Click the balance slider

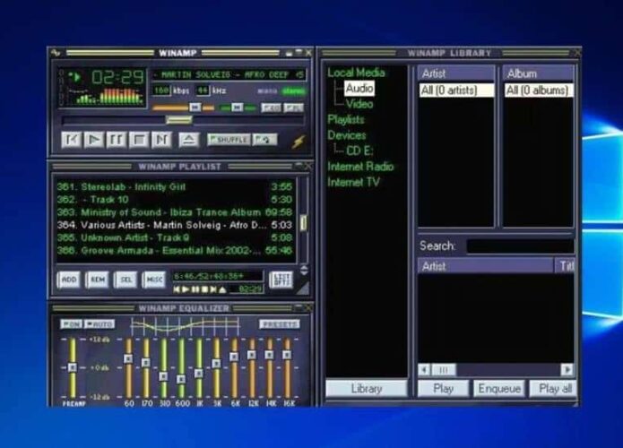238,108
